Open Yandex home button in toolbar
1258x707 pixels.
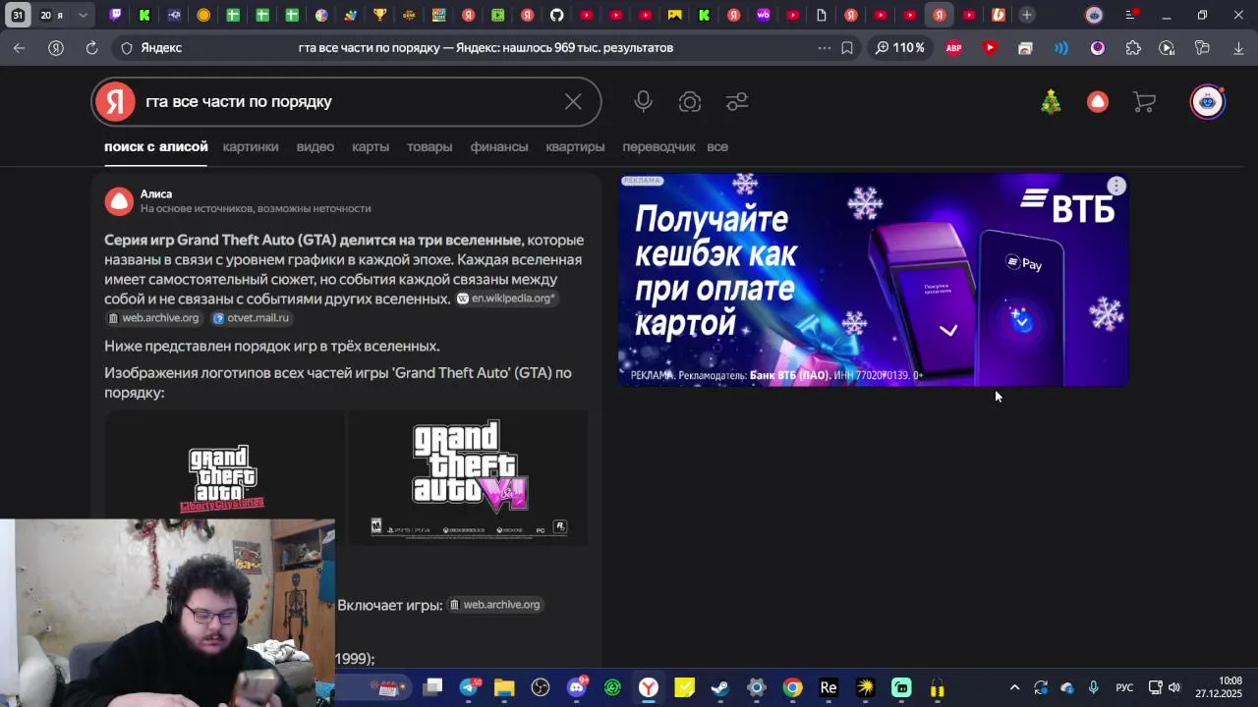pyautogui.click(x=56, y=48)
